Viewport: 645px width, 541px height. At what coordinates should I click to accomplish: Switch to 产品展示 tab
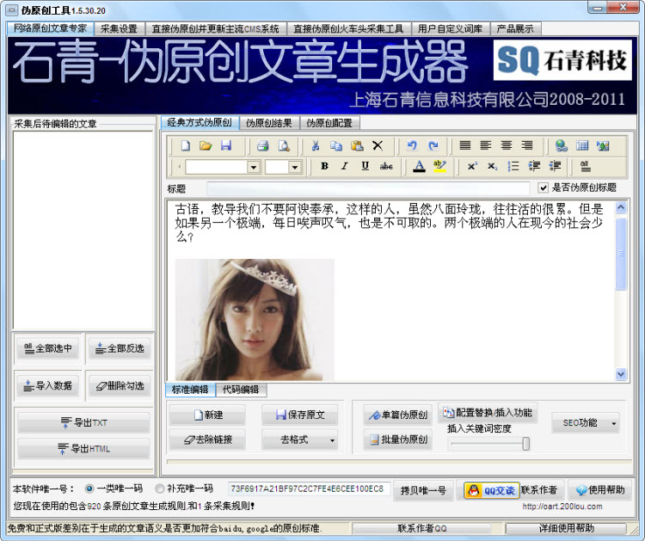click(515, 28)
